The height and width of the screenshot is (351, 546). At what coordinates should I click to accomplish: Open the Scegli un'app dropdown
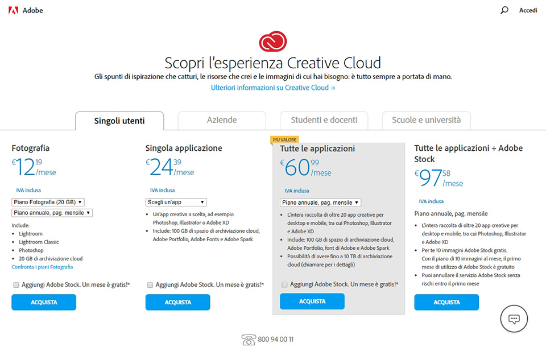click(176, 202)
